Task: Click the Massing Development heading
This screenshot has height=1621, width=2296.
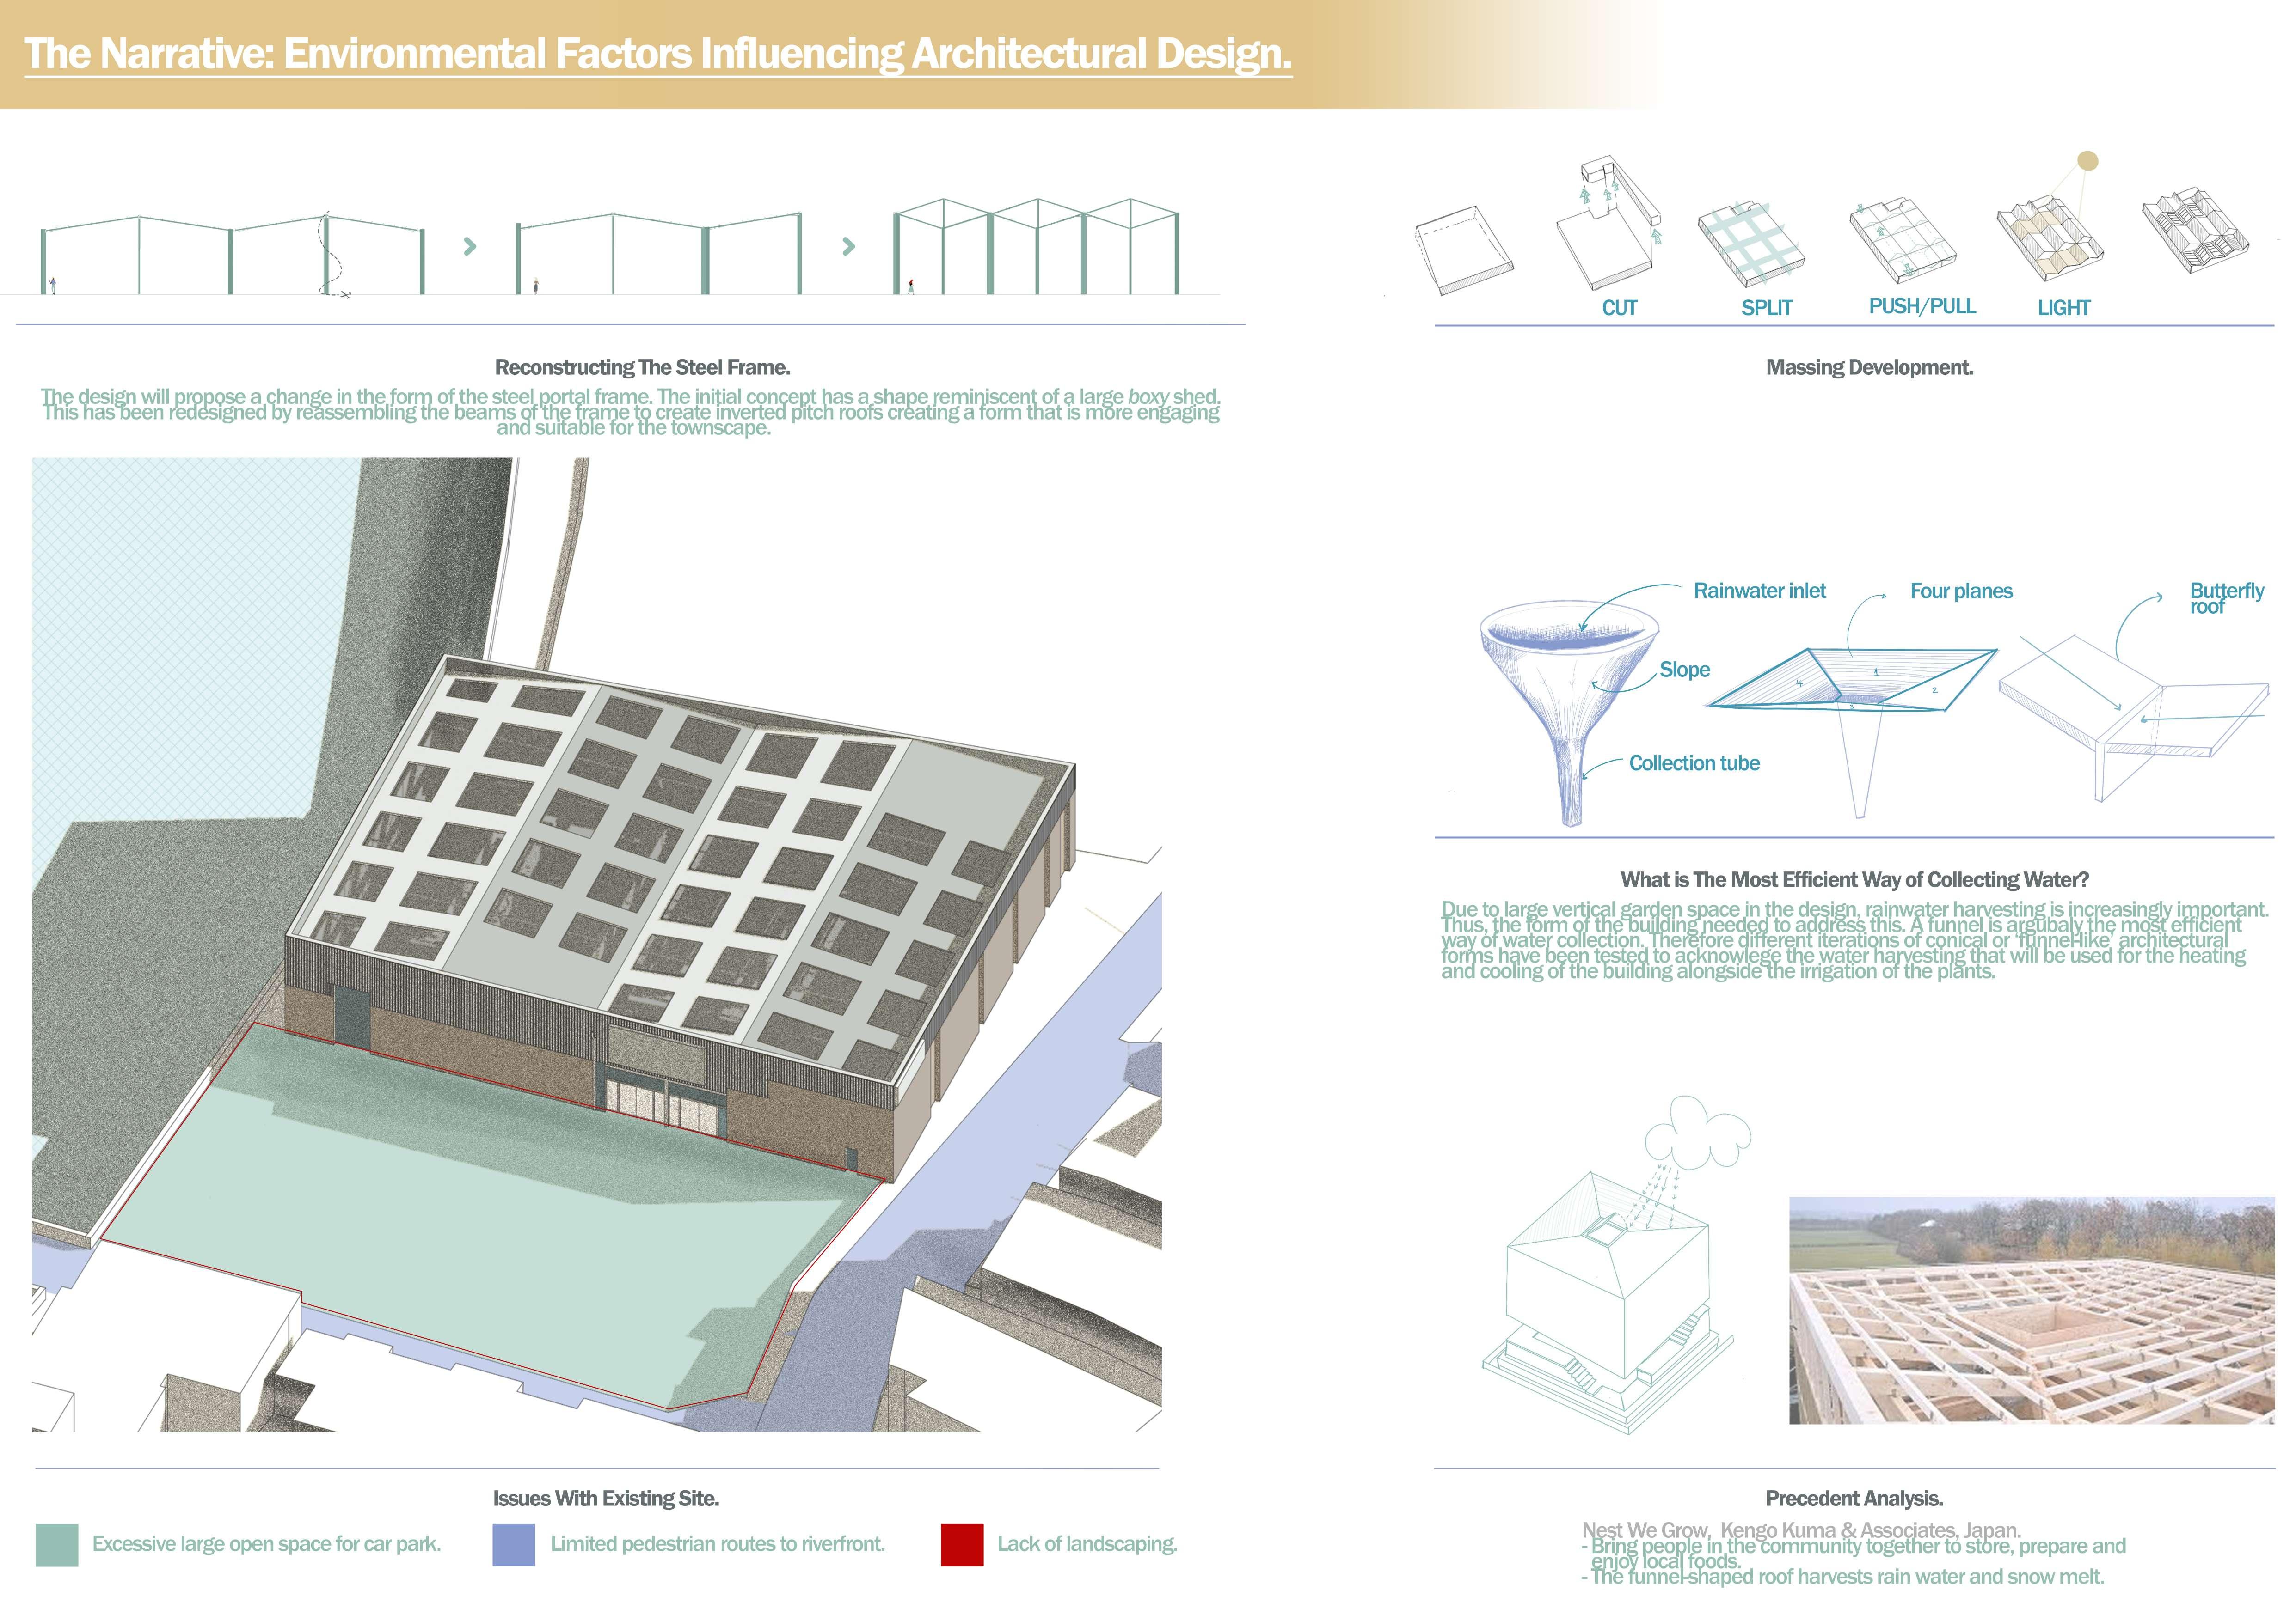Action: tap(1869, 368)
